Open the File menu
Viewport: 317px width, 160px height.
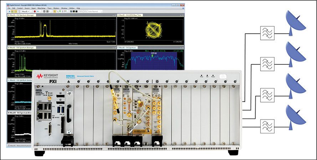[9, 8]
